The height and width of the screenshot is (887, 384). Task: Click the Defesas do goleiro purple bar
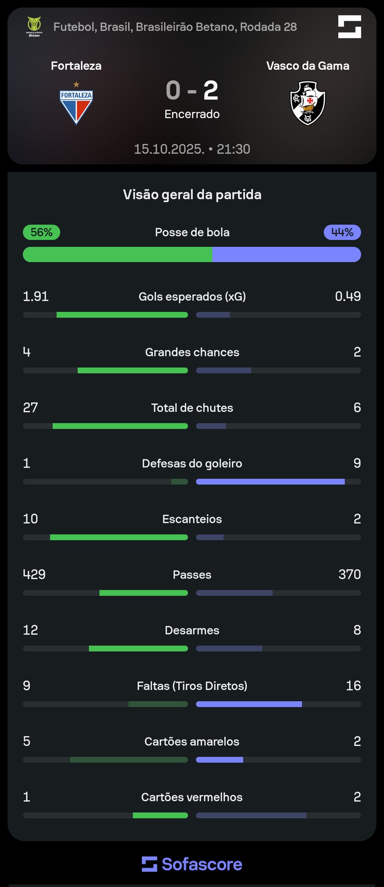coord(270,482)
